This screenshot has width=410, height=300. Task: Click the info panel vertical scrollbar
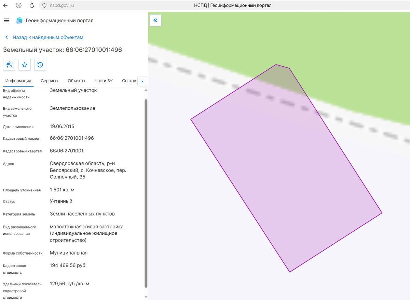[146, 193]
